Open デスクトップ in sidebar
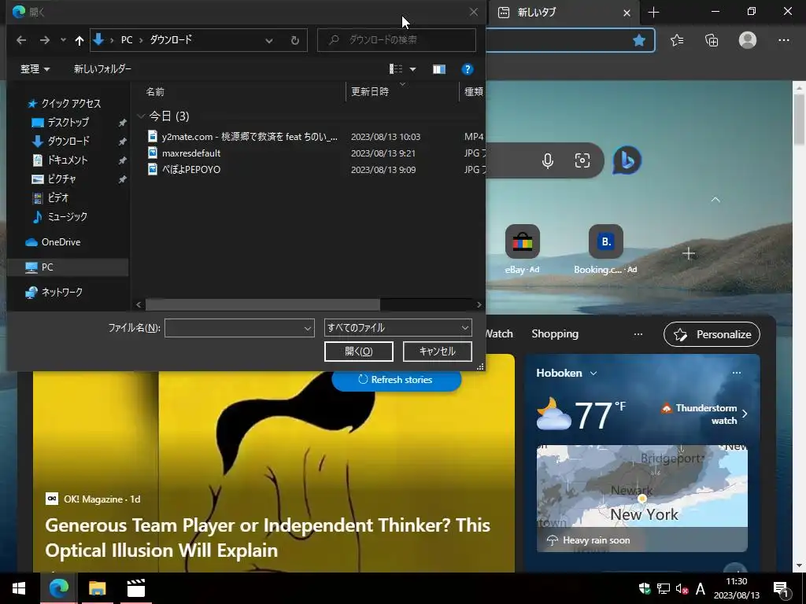 coord(68,122)
